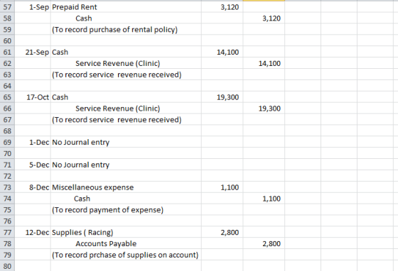Select row header 64
Image resolution: width=398 pixels, height=271 pixels.
7,86
